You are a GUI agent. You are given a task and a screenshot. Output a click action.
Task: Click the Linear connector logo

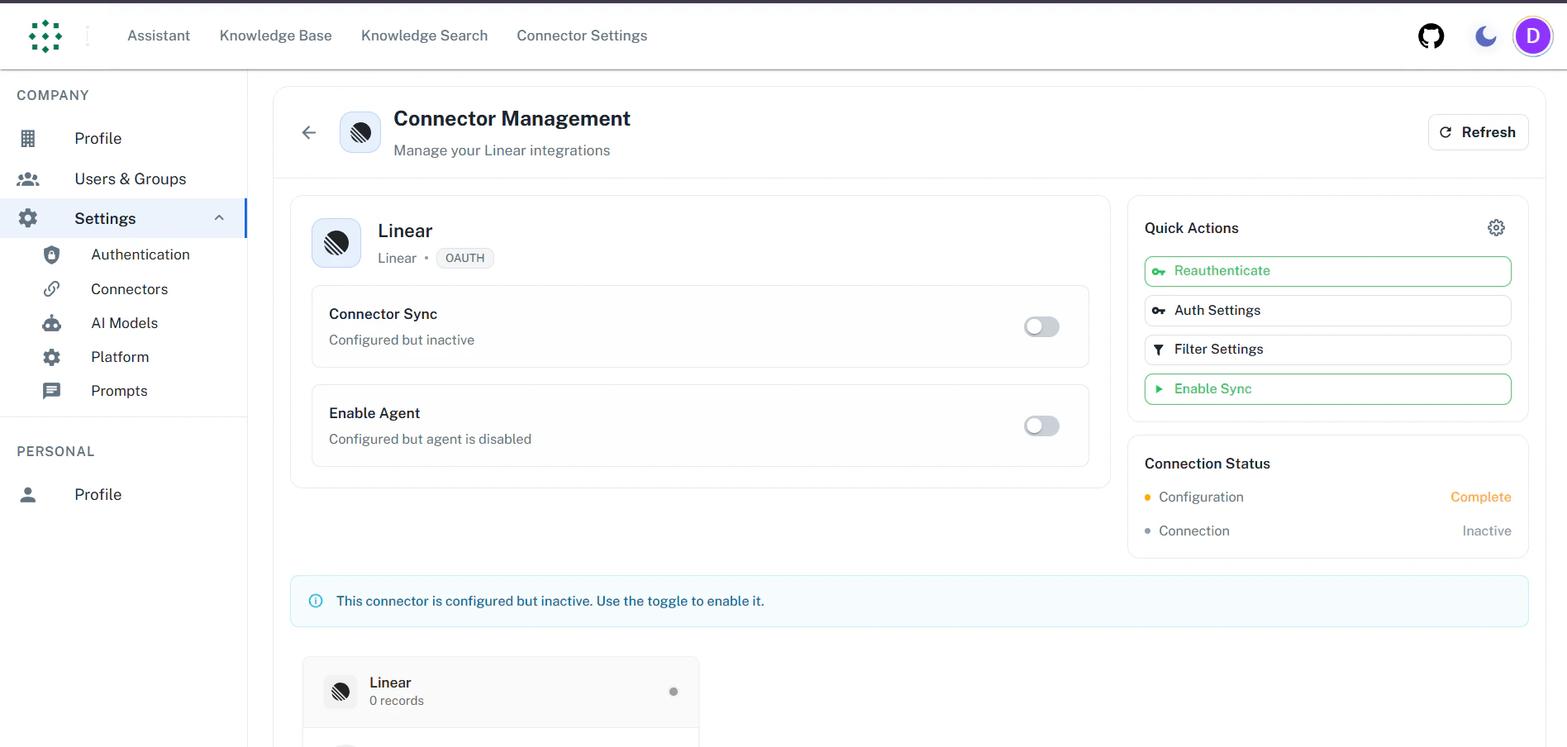336,242
